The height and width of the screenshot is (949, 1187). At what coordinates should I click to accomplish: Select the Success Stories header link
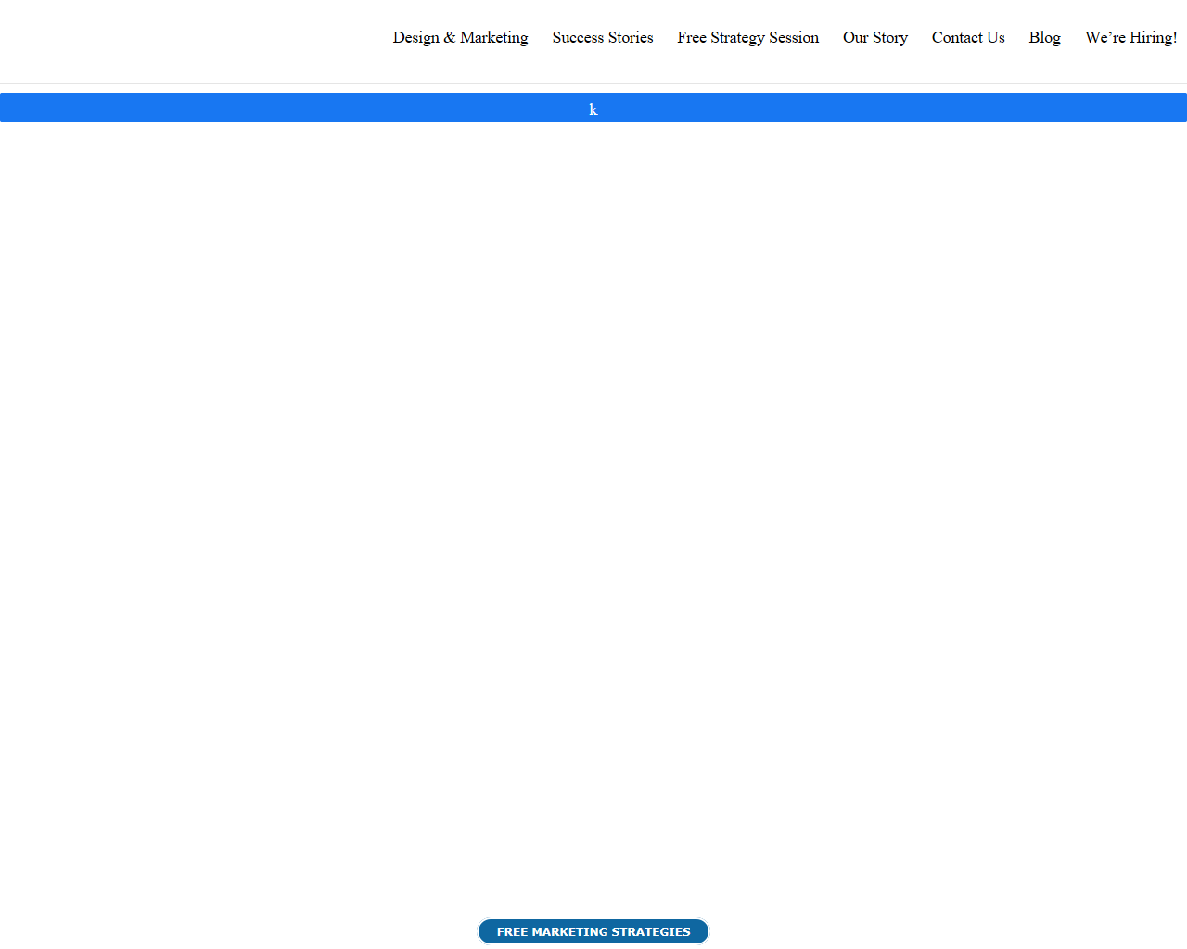[x=603, y=37]
